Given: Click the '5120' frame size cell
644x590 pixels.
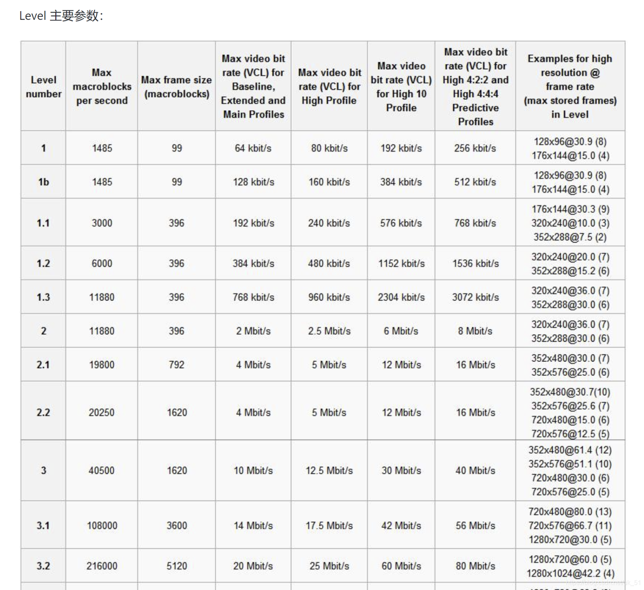Looking at the screenshot, I should pyautogui.click(x=177, y=566).
